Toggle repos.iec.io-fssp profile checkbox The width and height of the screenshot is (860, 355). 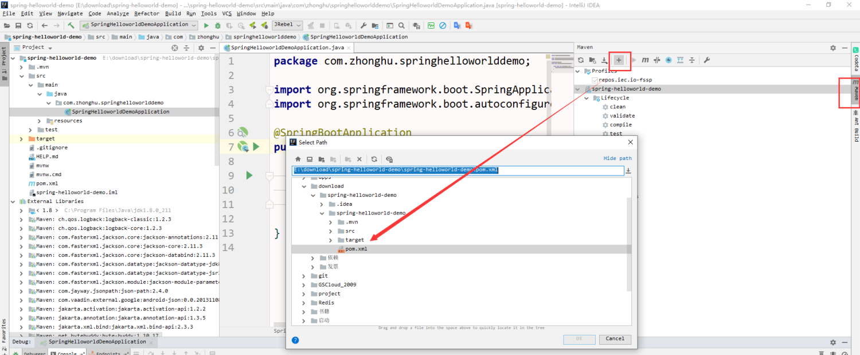click(595, 80)
